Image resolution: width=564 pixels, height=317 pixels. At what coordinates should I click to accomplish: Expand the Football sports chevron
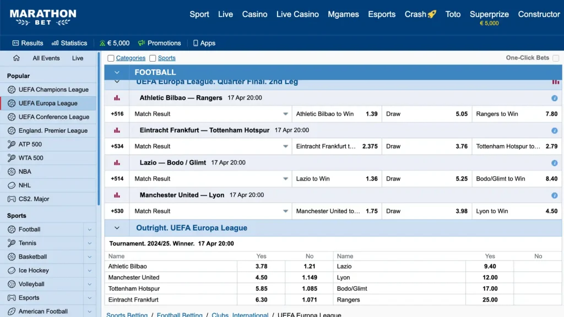pyautogui.click(x=90, y=229)
